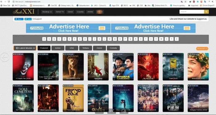Click the right Advertise Here banner
Image resolution: width=216 pixels, height=115 pixels.
[x=153, y=28]
